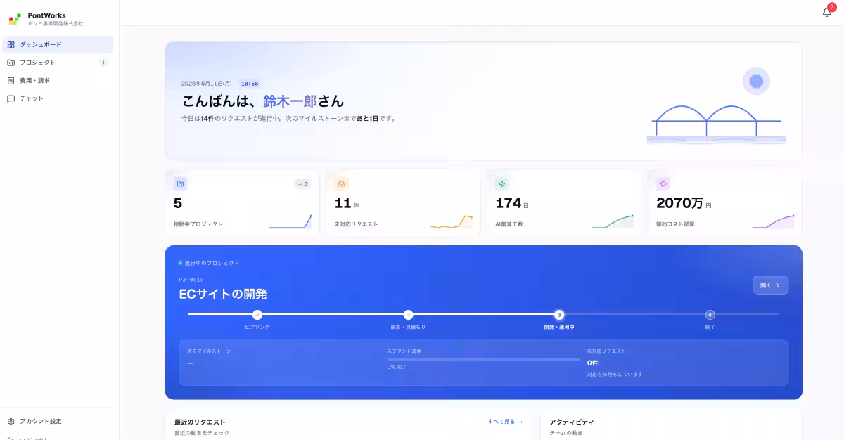Image resolution: width=844 pixels, height=440 pixels.
Task: Click the 稼働中プロジェクト value 5
Action: tap(178, 204)
